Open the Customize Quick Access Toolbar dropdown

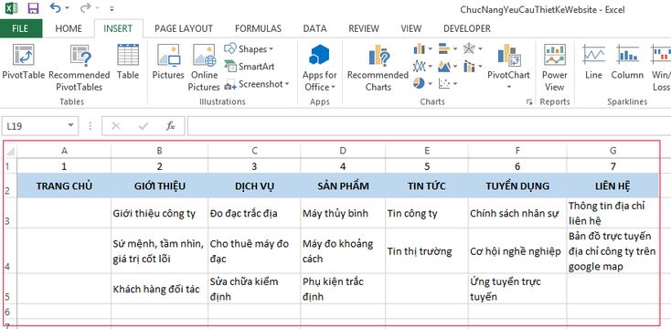click(x=112, y=8)
